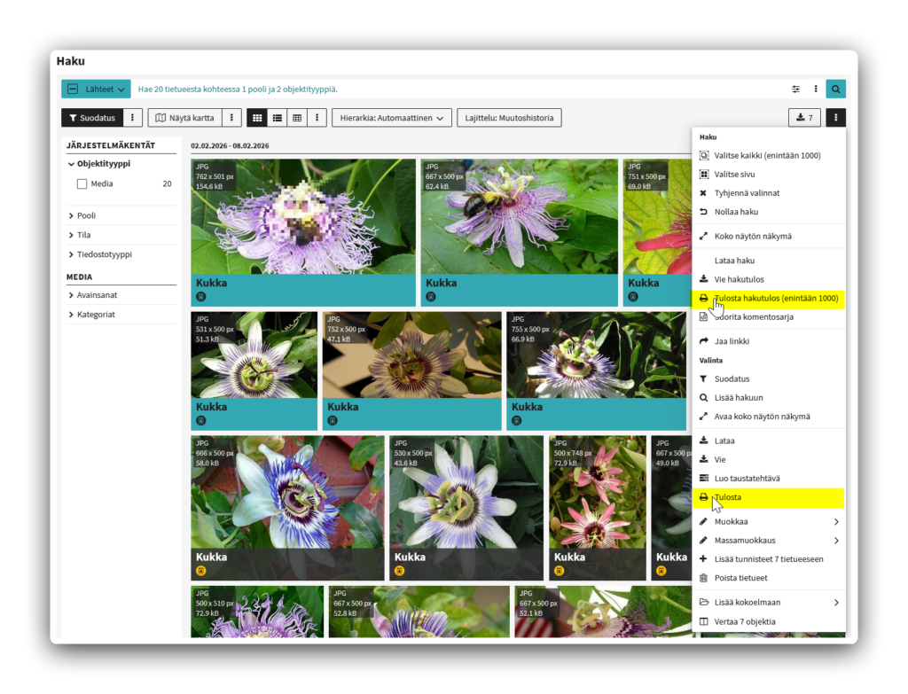Open the pixelated first Kukka flower thumbnail
This screenshot has width=908, height=694.
pos(302,216)
